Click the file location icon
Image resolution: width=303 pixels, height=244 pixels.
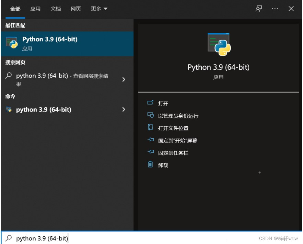[150, 127]
